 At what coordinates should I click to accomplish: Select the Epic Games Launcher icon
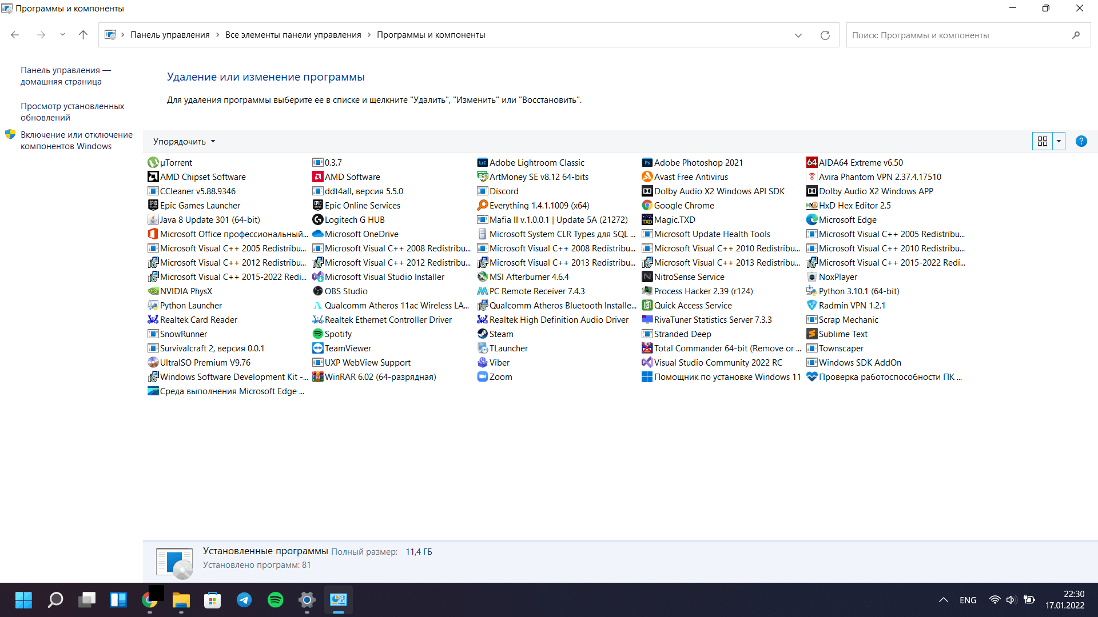coord(153,206)
